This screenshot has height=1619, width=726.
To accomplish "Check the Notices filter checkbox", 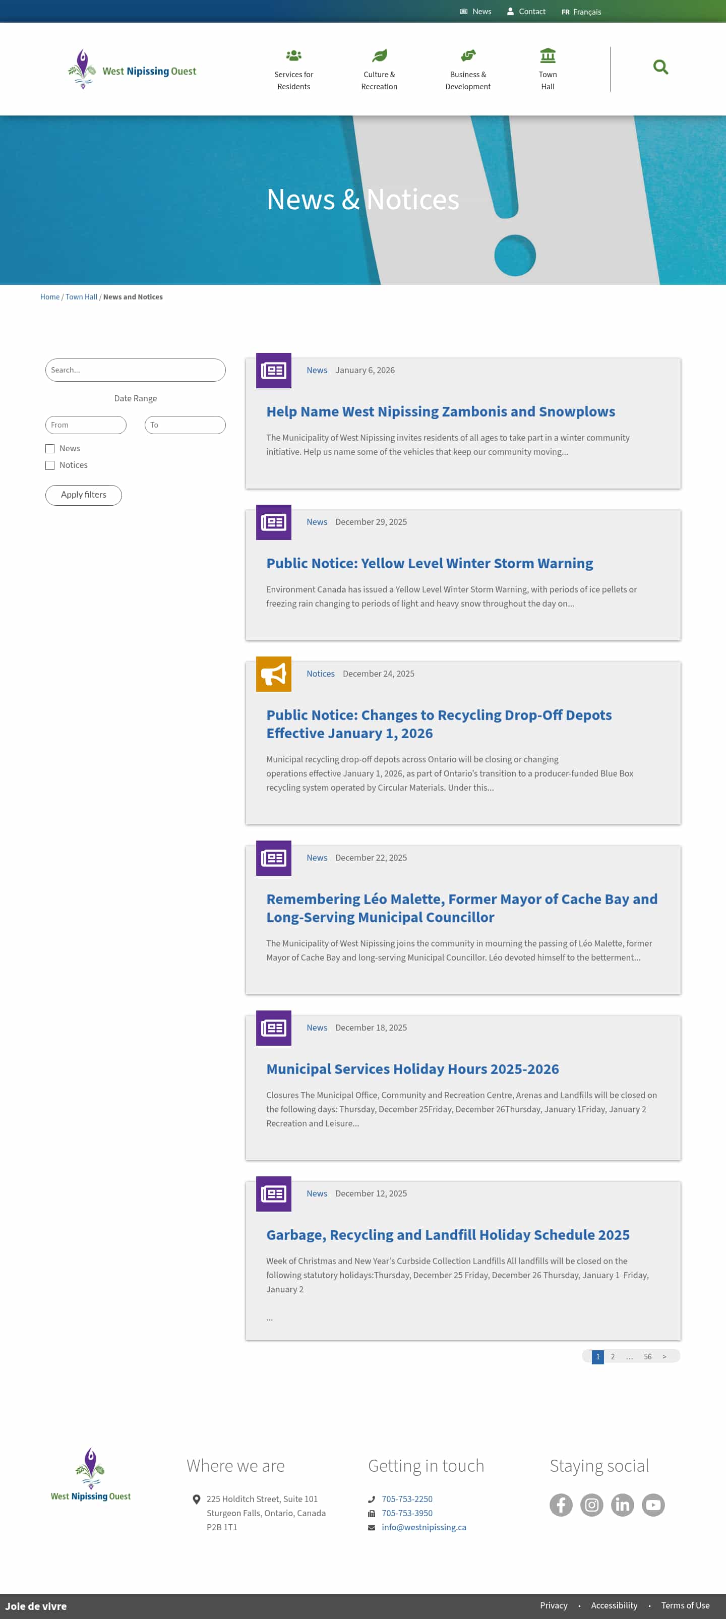I will (x=50, y=466).
